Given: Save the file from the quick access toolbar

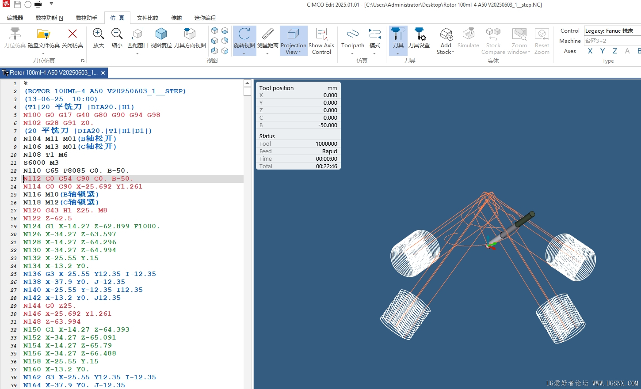Looking at the screenshot, I should tap(18, 4).
